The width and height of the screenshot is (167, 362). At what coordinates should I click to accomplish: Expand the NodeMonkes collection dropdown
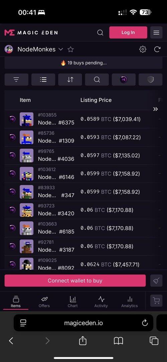click(61, 49)
